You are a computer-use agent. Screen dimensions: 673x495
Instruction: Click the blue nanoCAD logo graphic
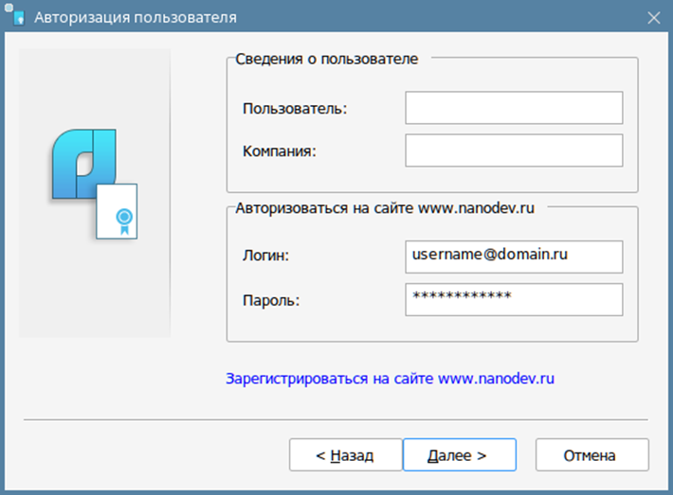pyautogui.click(x=84, y=164)
